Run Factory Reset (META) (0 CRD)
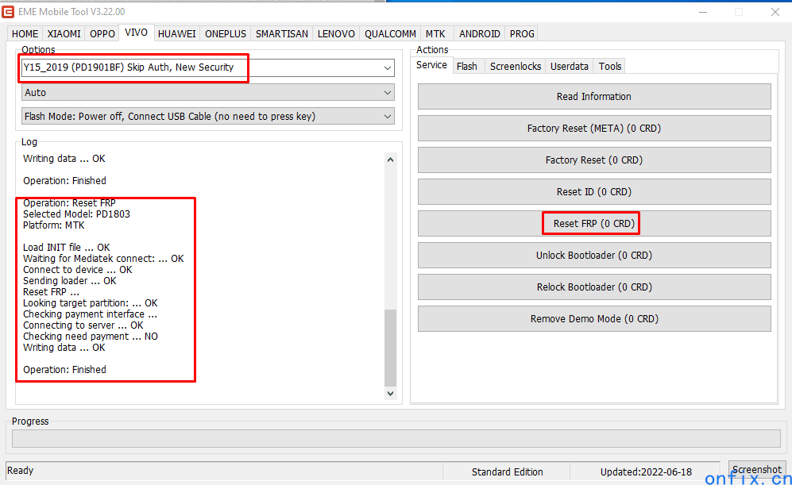Screen dimensions: 792x485 coord(594,128)
